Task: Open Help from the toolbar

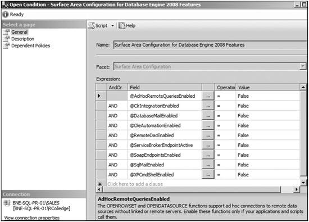Action: (x=127, y=26)
